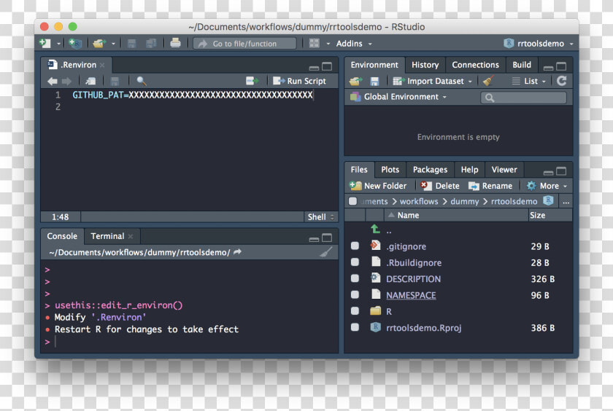Switch to the Console tab
613x411 pixels.
pyautogui.click(x=62, y=236)
